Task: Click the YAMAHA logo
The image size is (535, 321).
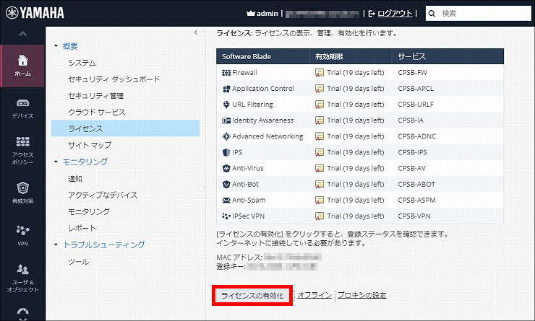Action: tap(35, 13)
